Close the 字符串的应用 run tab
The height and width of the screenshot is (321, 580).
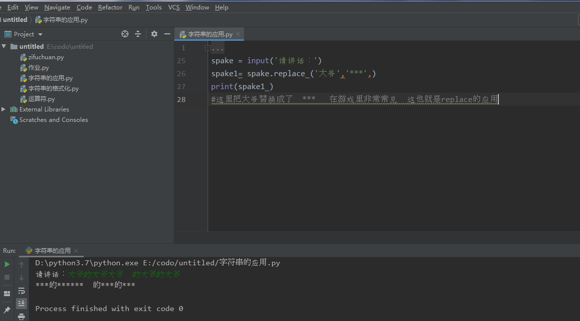point(76,251)
